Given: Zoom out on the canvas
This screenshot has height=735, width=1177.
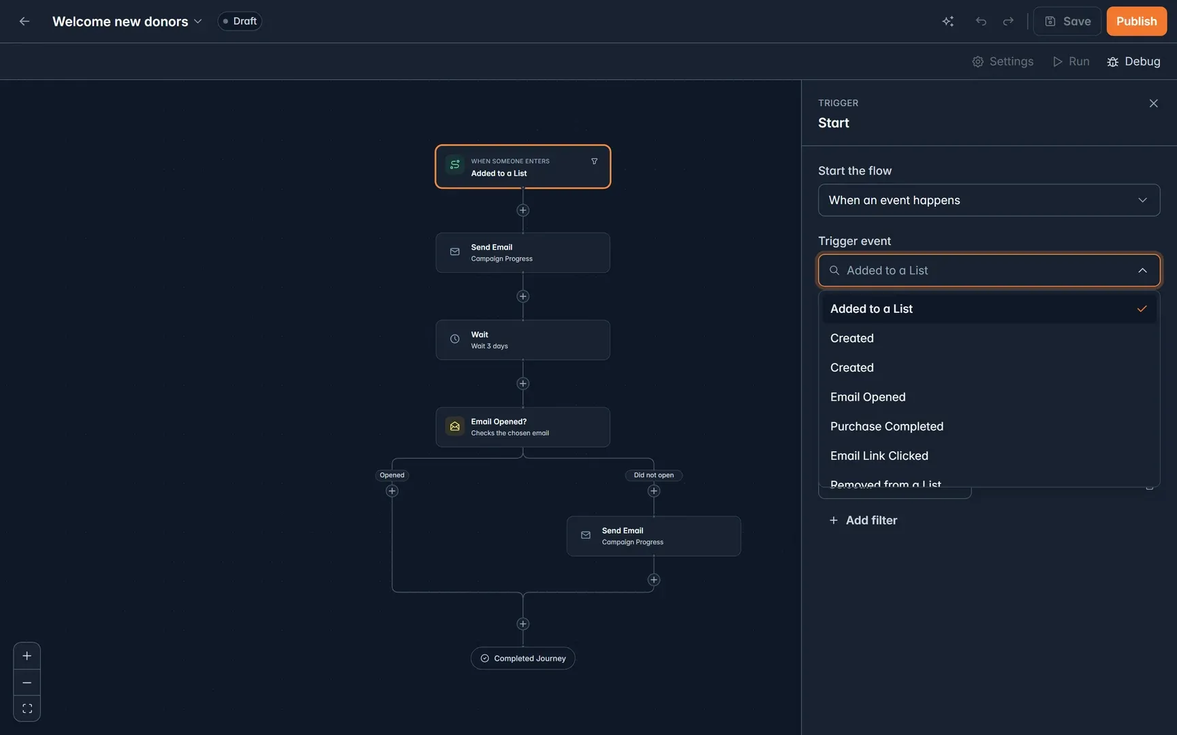Looking at the screenshot, I should click(x=27, y=683).
